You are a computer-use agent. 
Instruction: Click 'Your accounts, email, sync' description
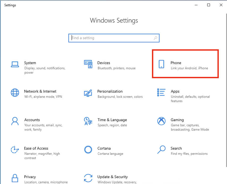click(43, 128)
